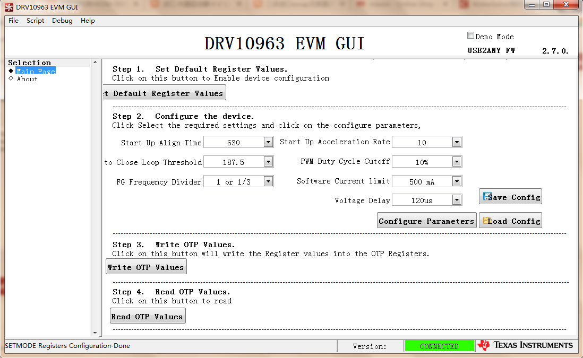The height and width of the screenshot is (358, 583).
Task: Open the Debug menu
Action: tap(62, 21)
